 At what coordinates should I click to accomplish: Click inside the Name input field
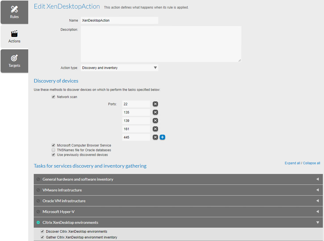(119, 20)
